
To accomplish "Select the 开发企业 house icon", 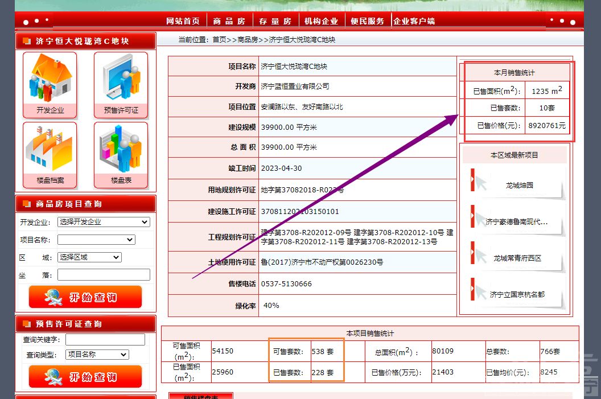I will tap(50, 80).
